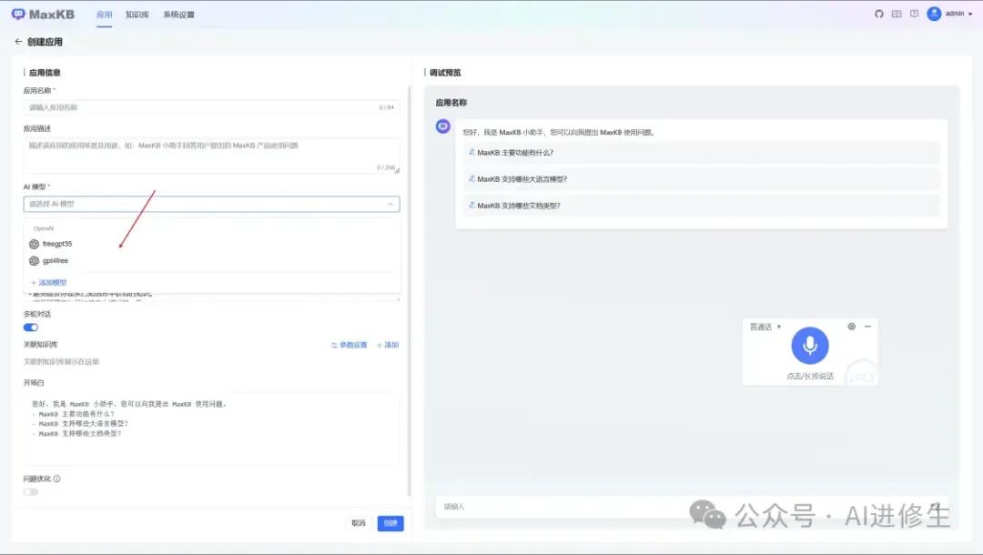Click the GitHub icon in top bar
983x555 pixels.
tap(879, 14)
